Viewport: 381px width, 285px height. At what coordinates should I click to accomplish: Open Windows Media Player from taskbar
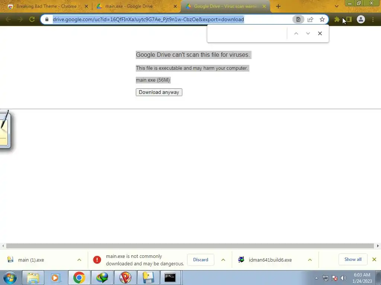click(x=56, y=278)
